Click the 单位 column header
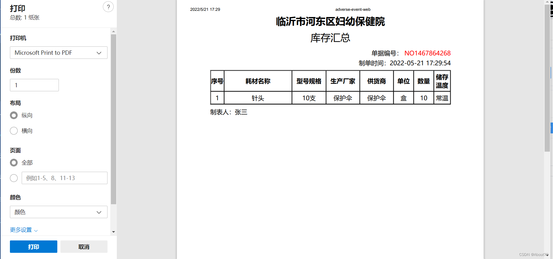553x259 pixels. point(403,81)
